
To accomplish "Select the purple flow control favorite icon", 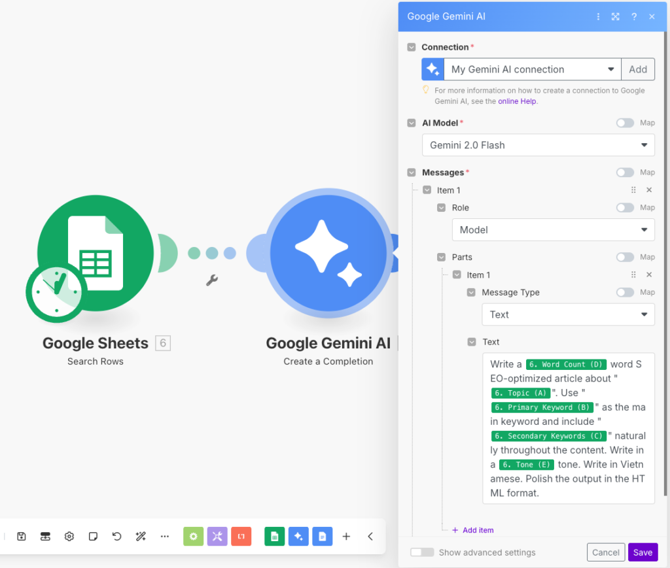I will click(217, 537).
